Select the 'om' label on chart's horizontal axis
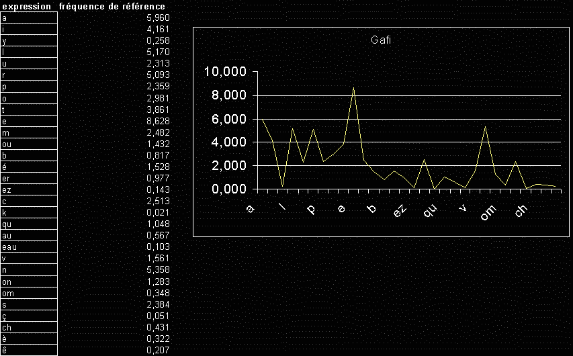Screen dimensions: 573x356 488,211
